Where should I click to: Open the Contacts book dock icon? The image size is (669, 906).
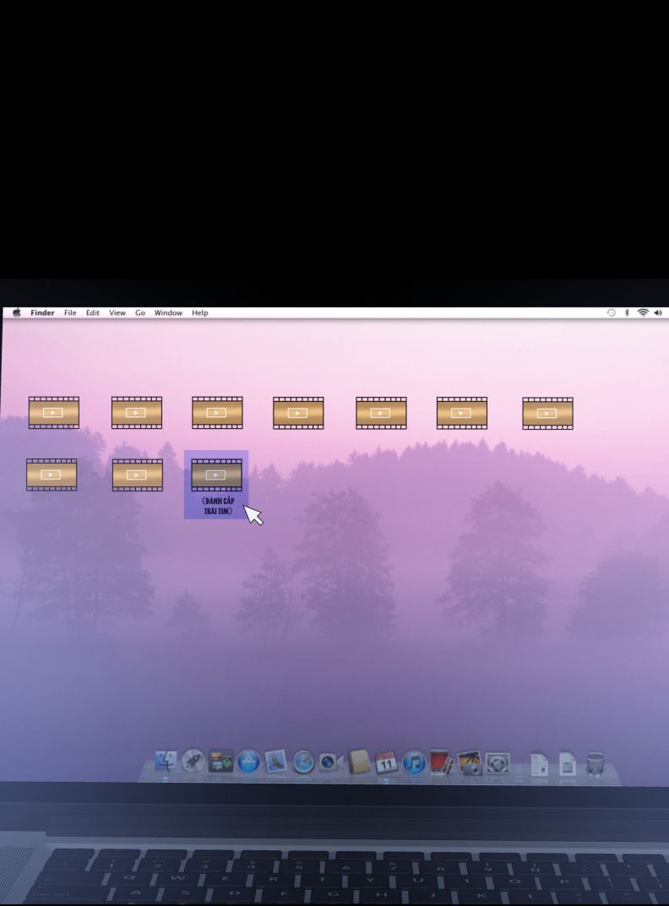tap(359, 762)
